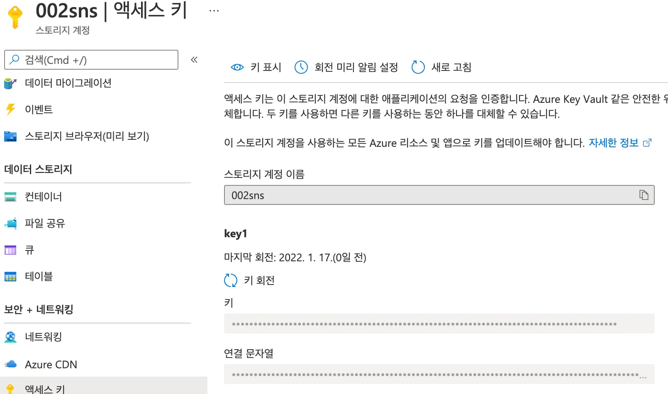Open File shares (파일 공유)
The image size is (668, 394).
(x=45, y=223)
